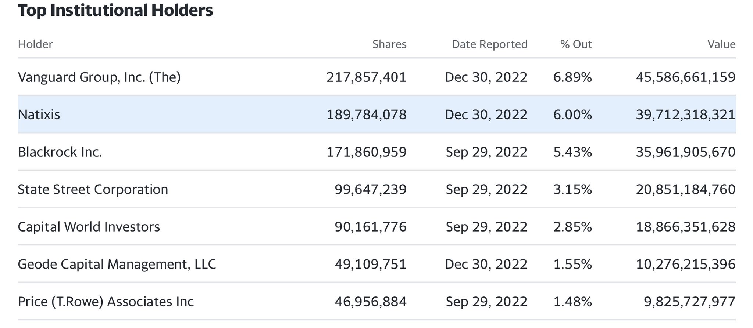Select Capital World Investors holder name
The image size is (753, 328).
[89, 227]
